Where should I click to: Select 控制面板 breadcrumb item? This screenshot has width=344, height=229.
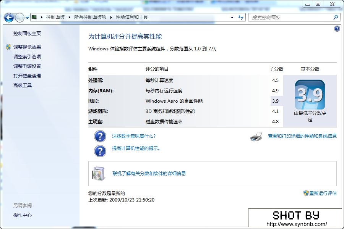pos(55,17)
